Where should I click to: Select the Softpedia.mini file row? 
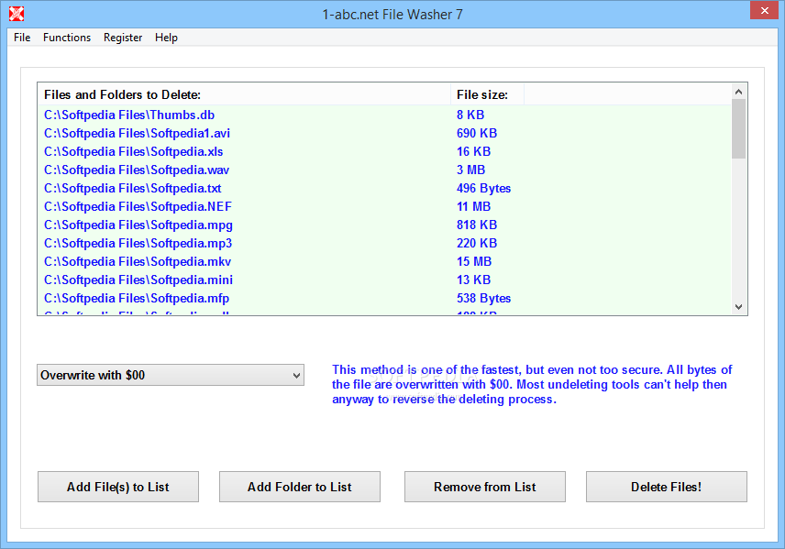click(384, 280)
